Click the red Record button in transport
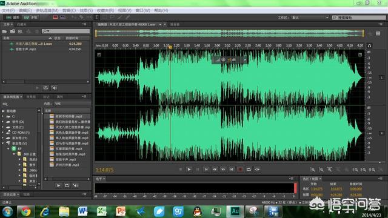The height and width of the screenshot is (218, 388). coord(240,170)
